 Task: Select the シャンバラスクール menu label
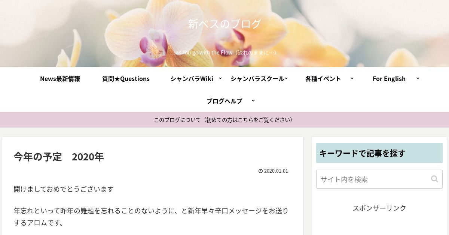pos(257,78)
